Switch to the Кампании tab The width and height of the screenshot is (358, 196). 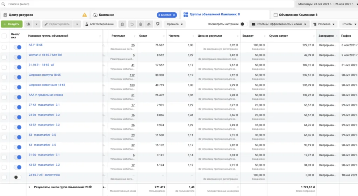[x=106, y=15]
